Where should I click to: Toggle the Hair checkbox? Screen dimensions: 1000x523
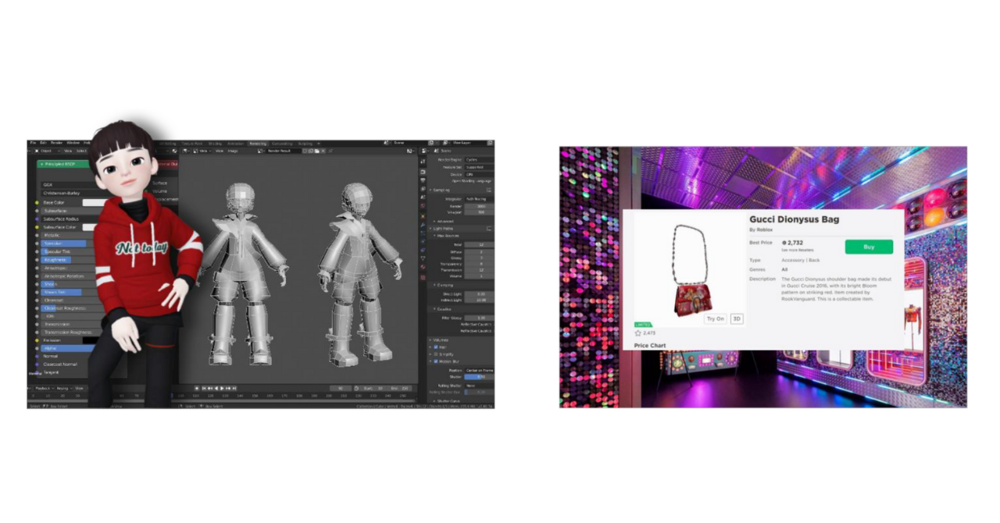[436, 347]
